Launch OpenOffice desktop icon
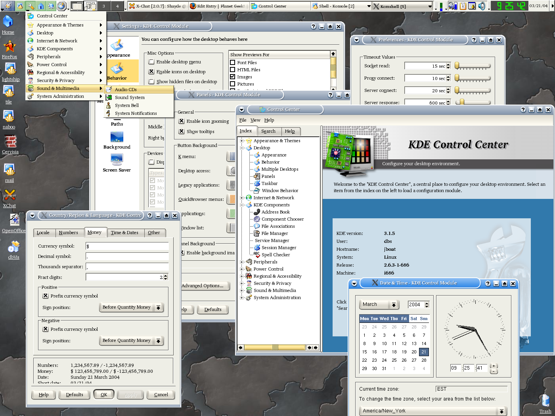Screen dimensions: 555x416 click(x=14, y=223)
